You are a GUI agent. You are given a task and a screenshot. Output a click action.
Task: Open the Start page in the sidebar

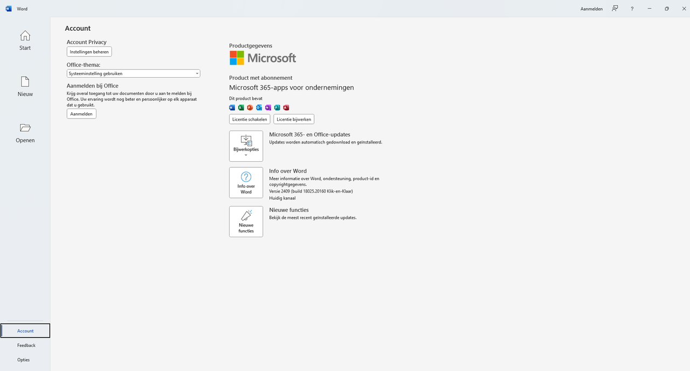pyautogui.click(x=25, y=40)
